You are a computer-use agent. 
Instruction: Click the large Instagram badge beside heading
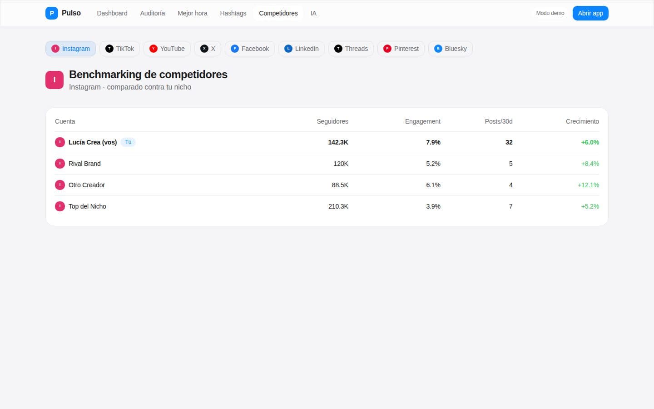[54, 80]
